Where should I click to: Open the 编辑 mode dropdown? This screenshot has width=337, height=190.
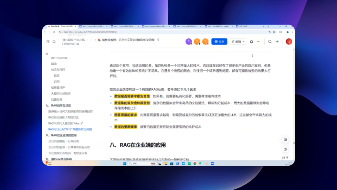[x=238, y=42]
